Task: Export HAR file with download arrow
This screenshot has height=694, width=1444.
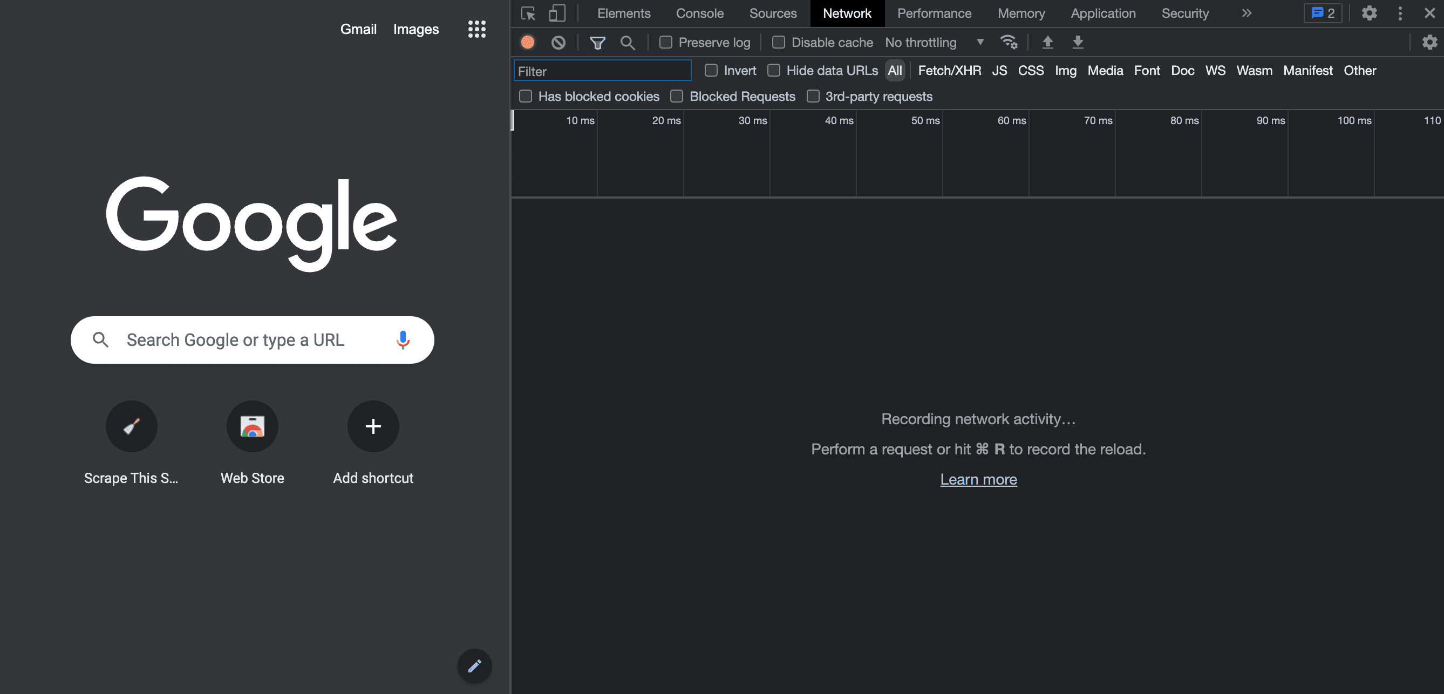Action: [x=1078, y=42]
